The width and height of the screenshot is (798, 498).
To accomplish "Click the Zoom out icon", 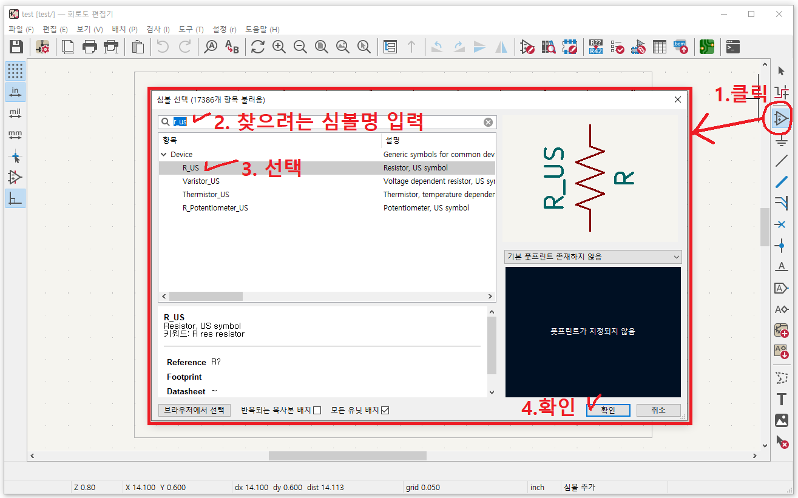I will 300,47.
